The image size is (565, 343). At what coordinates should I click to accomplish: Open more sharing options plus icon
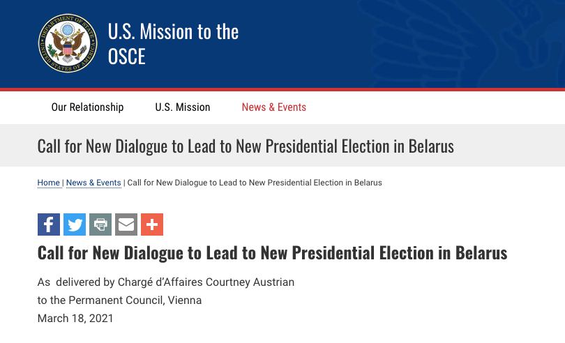[152, 224]
